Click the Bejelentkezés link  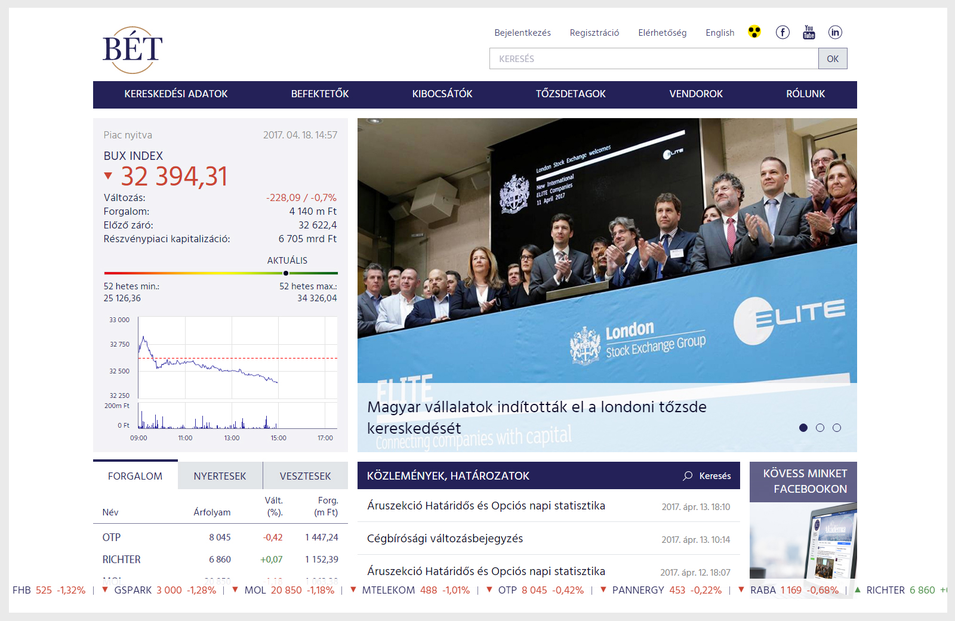pyautogui.click(x=523, y=33)
